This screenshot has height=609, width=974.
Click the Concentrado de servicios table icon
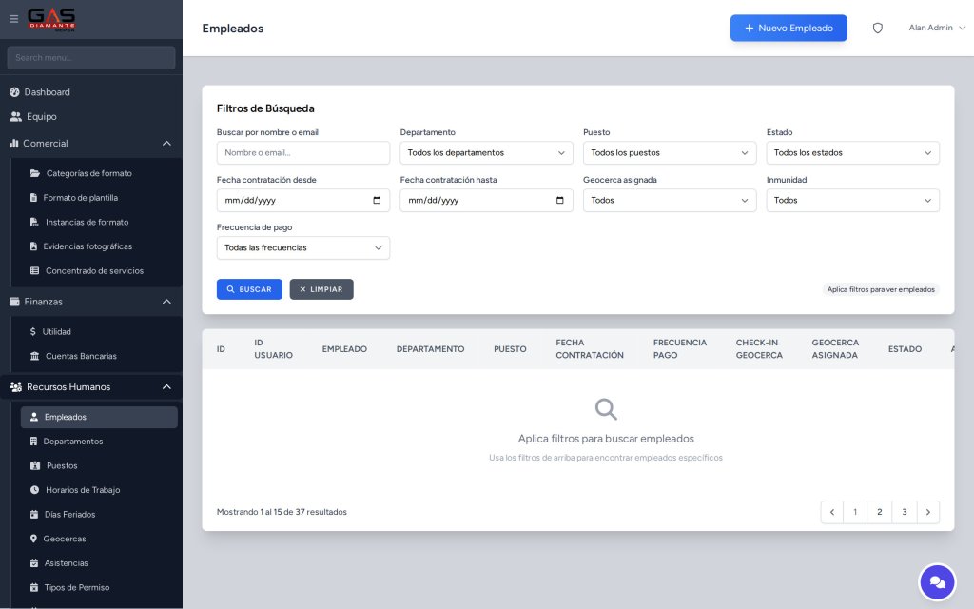pos(35,271)
